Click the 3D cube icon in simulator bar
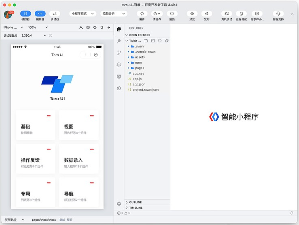The image size is (299, 225). click(x=88, y=28)
